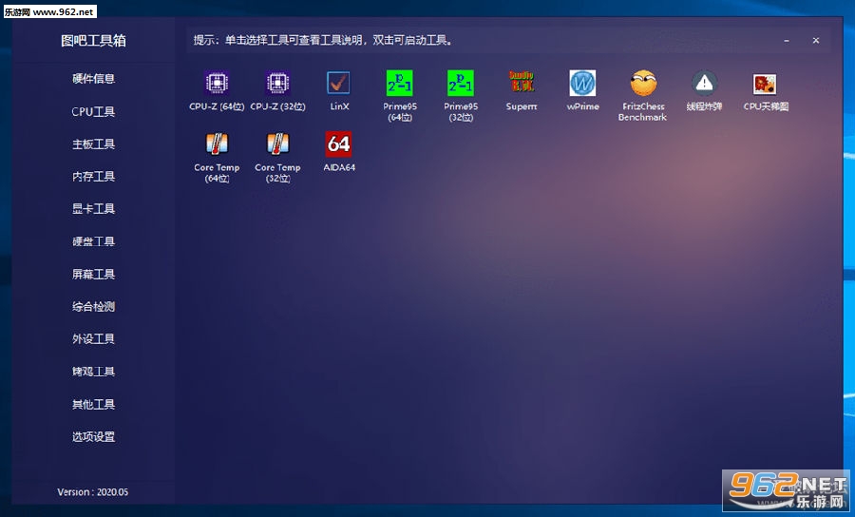Select the AIDA64 icon

tap(338, 144)
